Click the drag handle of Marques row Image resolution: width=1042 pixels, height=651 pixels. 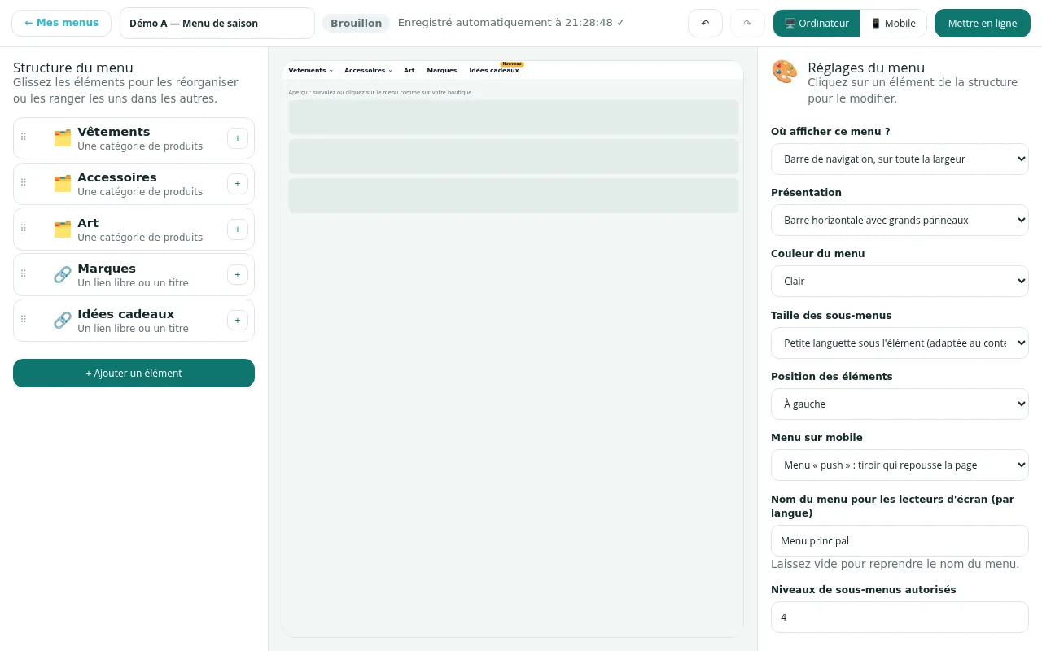pos(24,274)
